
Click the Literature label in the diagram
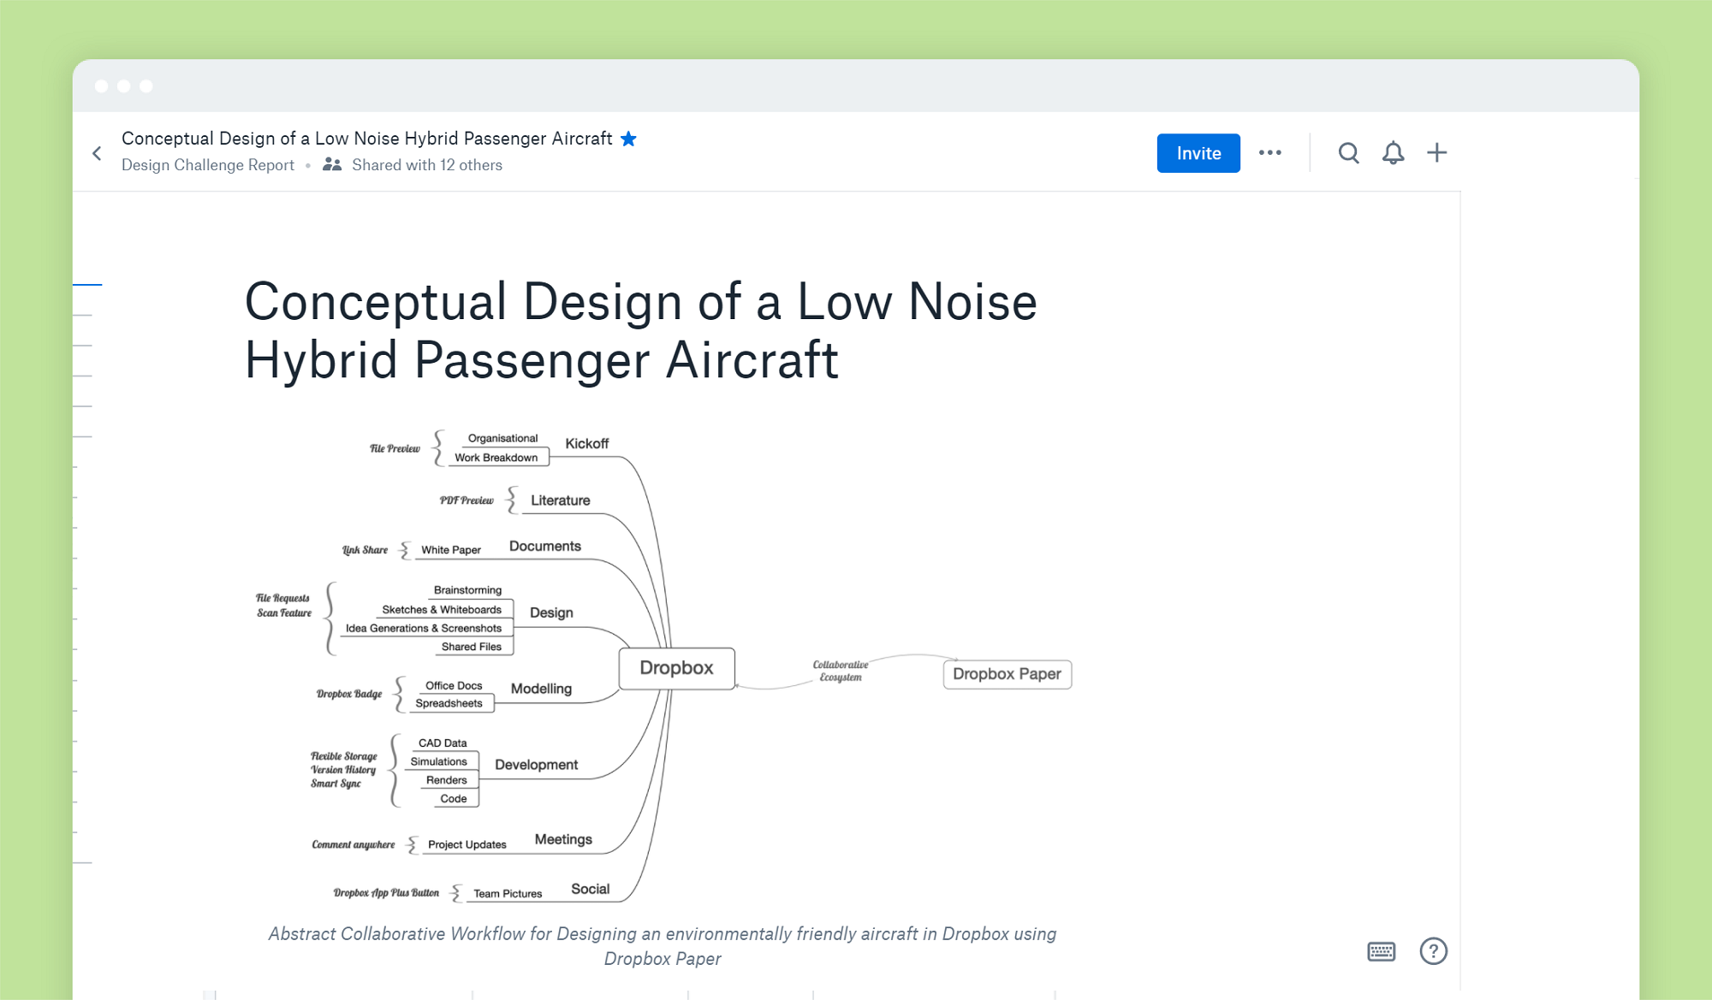pyautogui.click(x=561, y=500)
